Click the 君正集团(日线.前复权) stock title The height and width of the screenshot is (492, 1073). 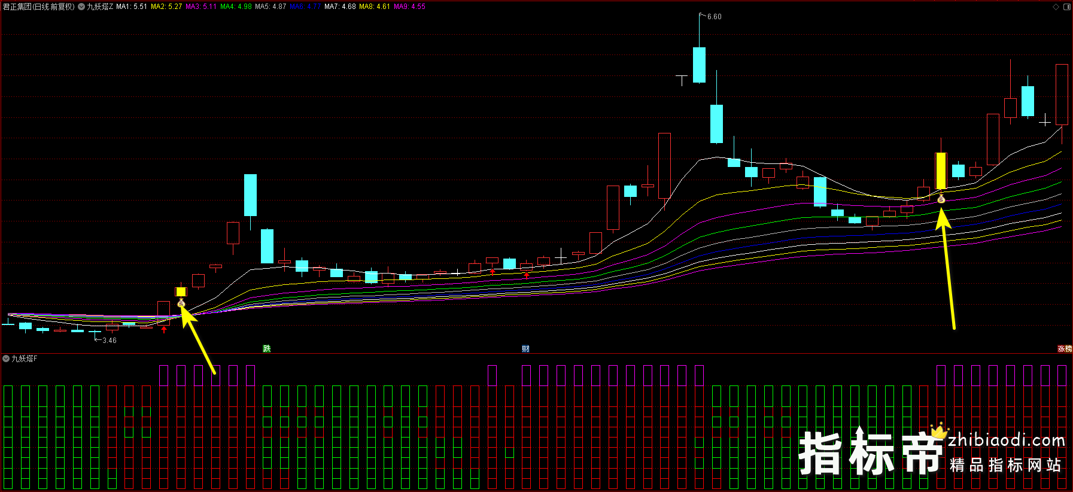[39, 7]
